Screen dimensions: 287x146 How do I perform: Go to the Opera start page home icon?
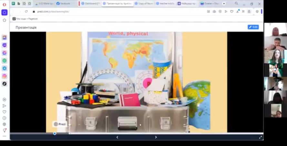click(5, 13)
